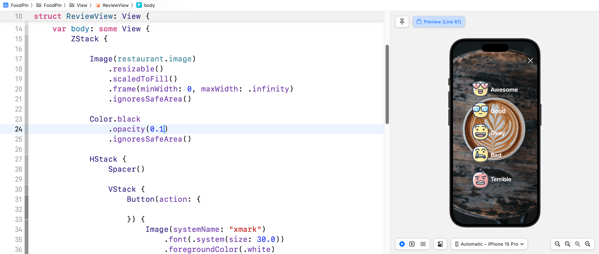This screenshot has width=599, height=254.
Task: Zoom in on the preview canvas
Action: [x=587, y=244]
